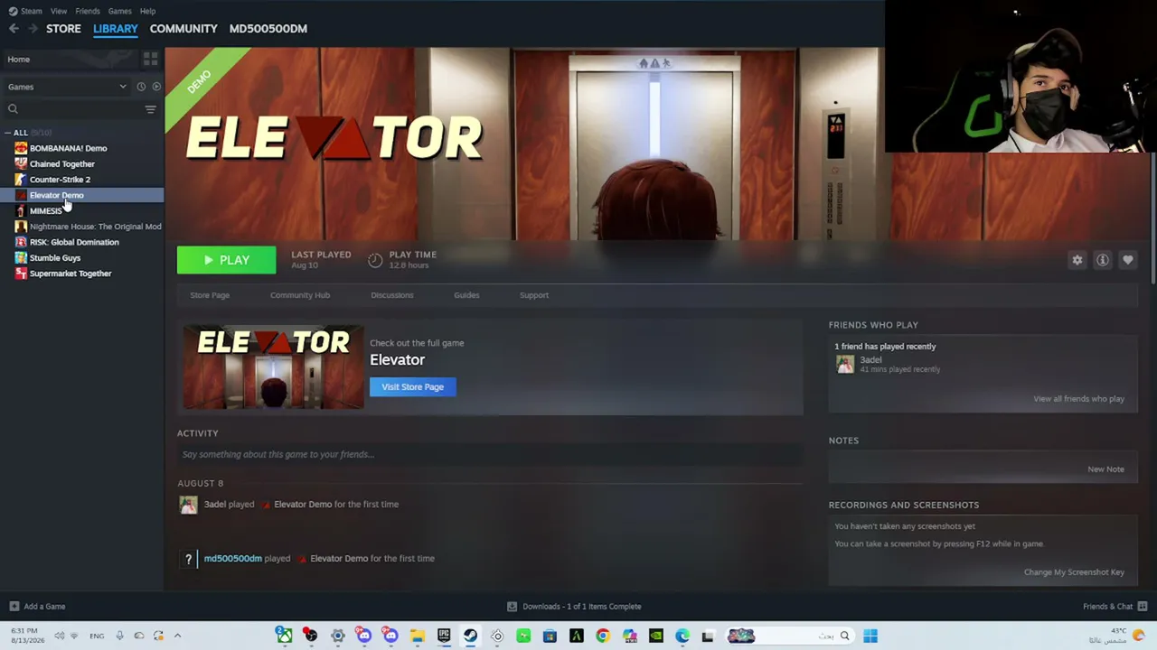This screenshot has width=1157, height=650.
Task: Add Elevator Demo to favorites heart
Action: pyautogui.click(x=1128, y=260)
